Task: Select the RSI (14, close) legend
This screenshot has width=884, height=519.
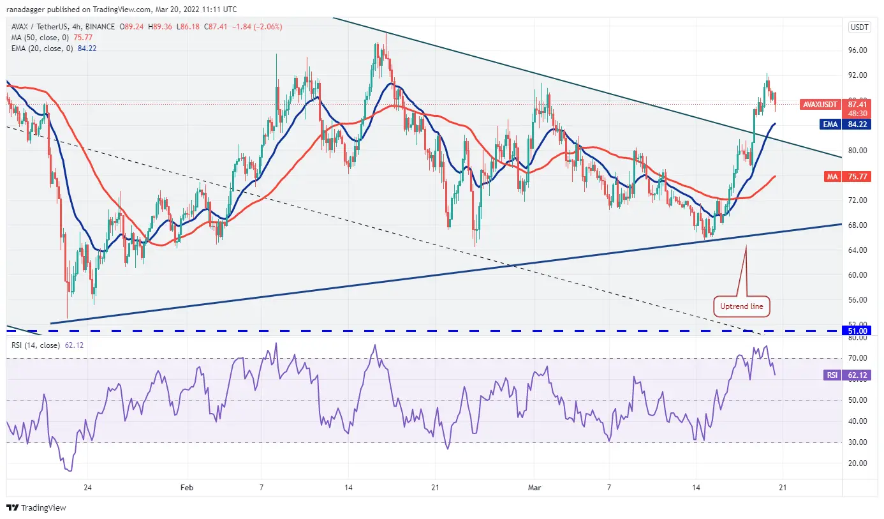Action: (36, 345)
